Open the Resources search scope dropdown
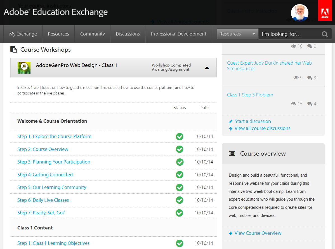The height and width of the screenshot is (249, 335). pyautogui.click(x=237, y=34)
